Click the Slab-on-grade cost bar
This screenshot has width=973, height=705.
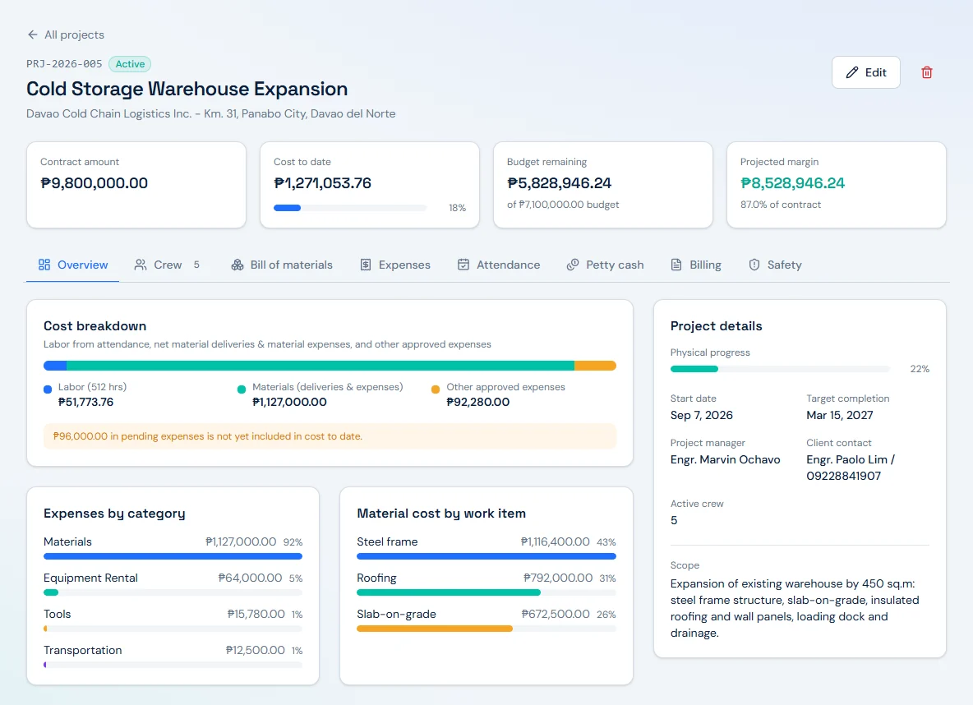[x=486, y=629]
